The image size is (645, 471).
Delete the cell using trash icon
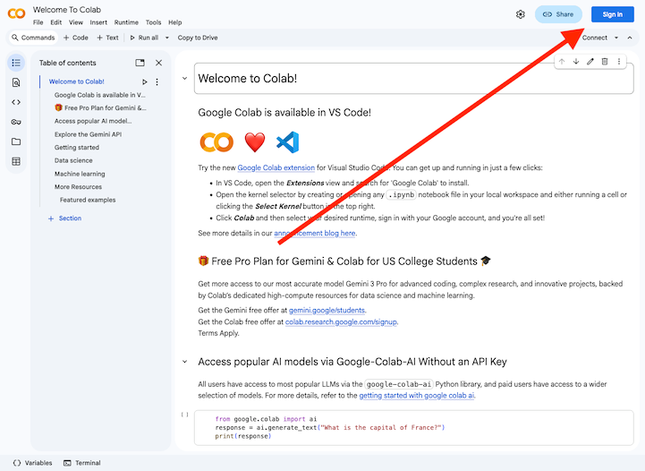click(x=605, y=61)
